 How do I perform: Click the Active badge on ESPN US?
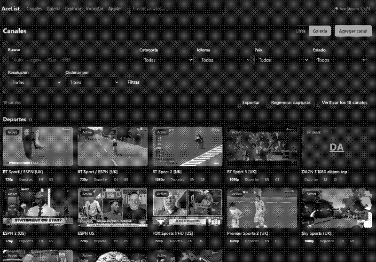click(x=87, y=194)
